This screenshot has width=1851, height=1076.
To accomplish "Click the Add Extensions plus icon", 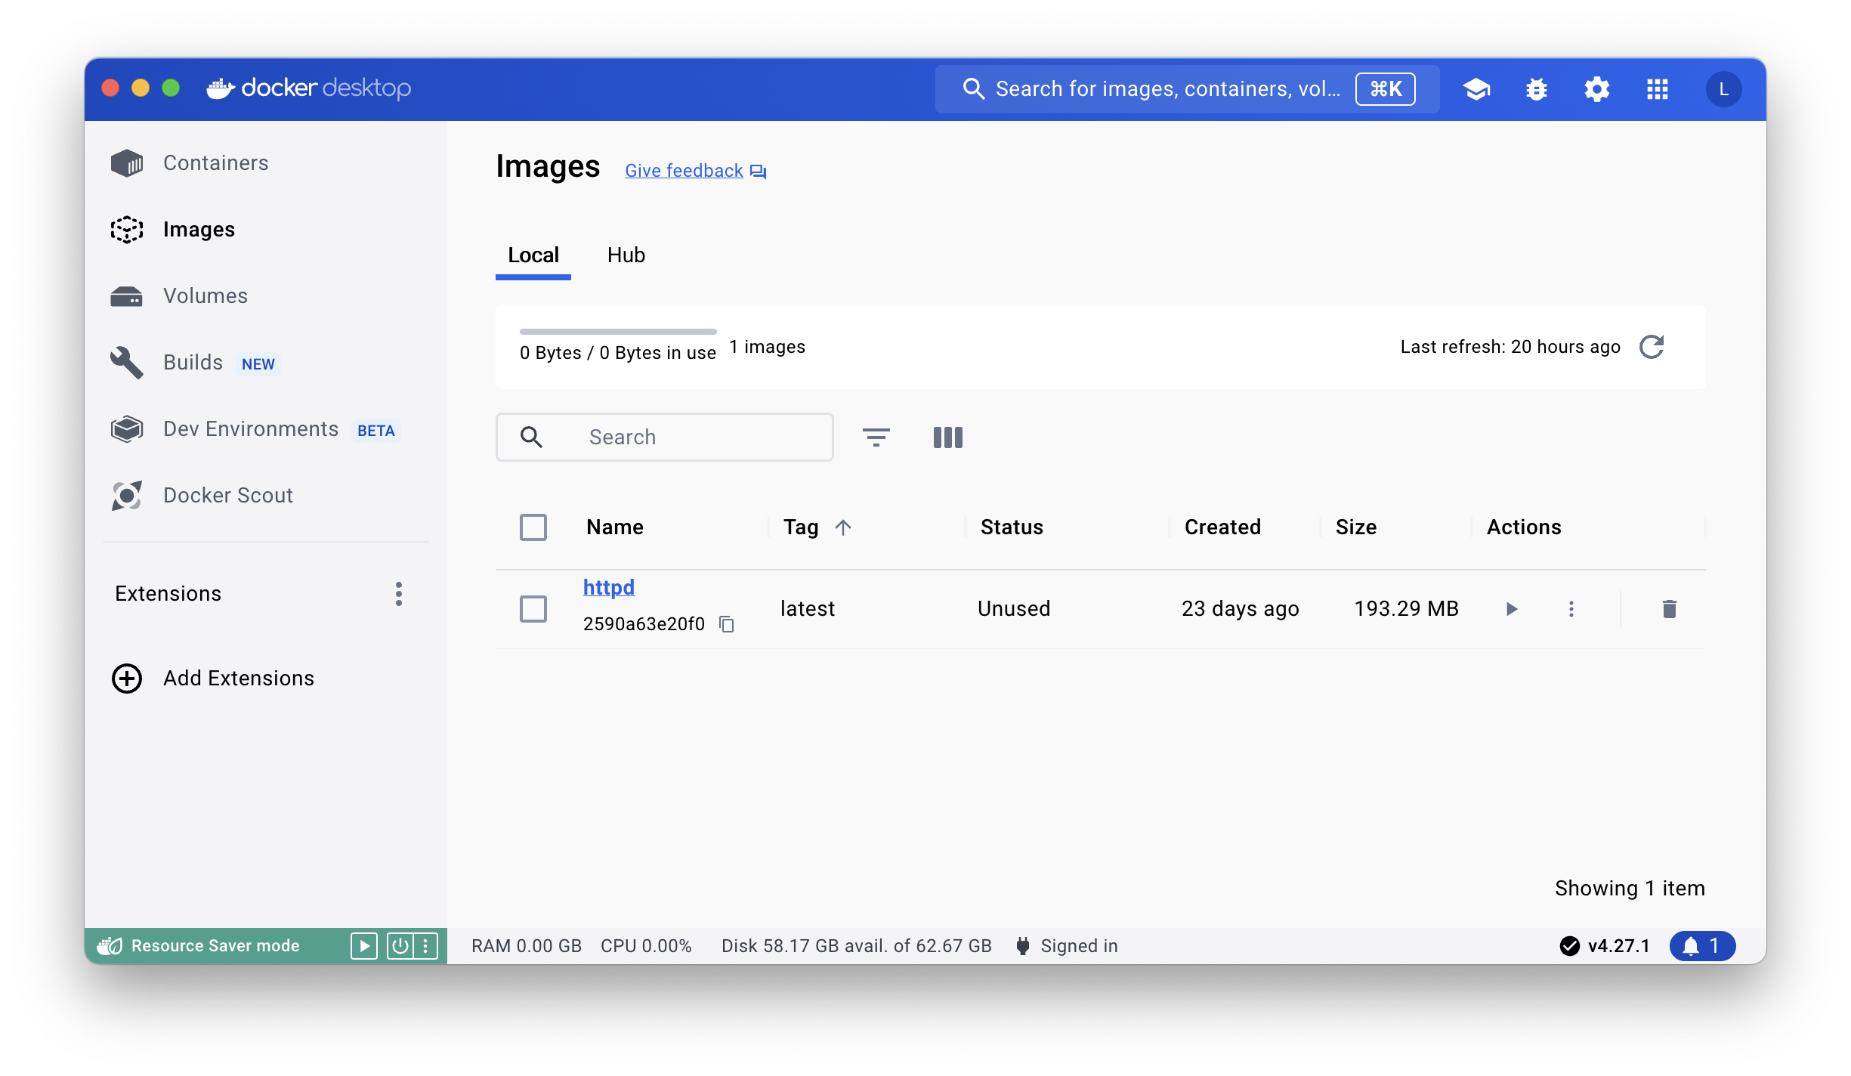I will pos(126,679).
